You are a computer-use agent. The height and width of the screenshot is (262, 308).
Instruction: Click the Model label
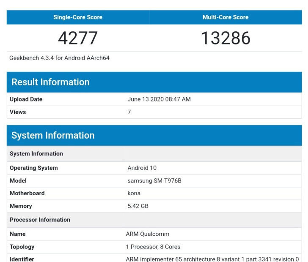tap(18, 180)
